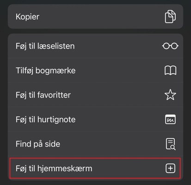Tap the copy documents icon
191x185 pixels.
(x=170, y=17)
